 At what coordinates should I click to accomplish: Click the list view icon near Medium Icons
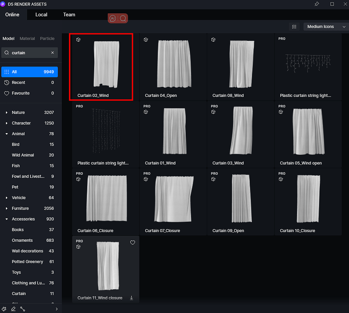(x=294, y=26)
